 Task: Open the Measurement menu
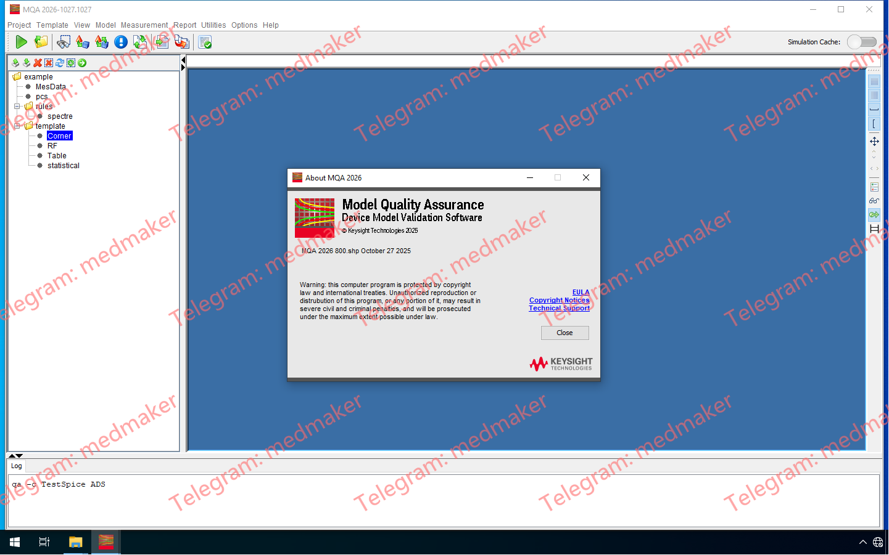(x=144, y=25)
